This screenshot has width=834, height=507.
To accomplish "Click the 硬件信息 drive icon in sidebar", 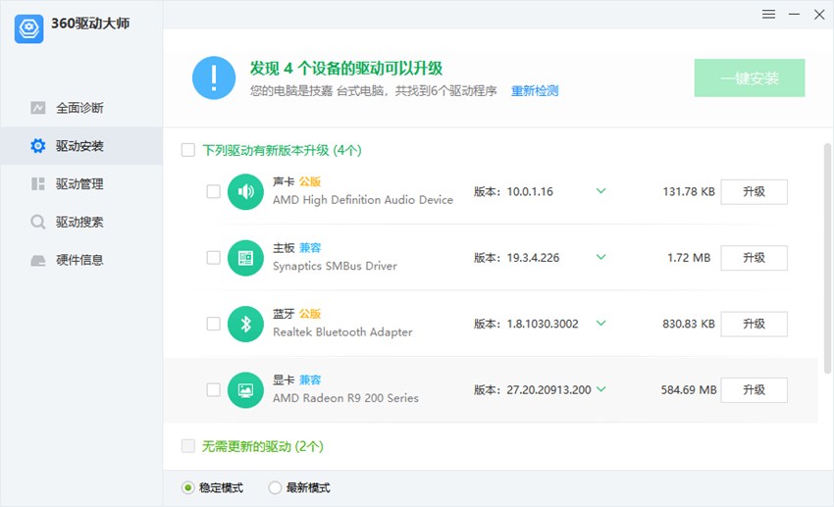I will (x=37, y=260).
